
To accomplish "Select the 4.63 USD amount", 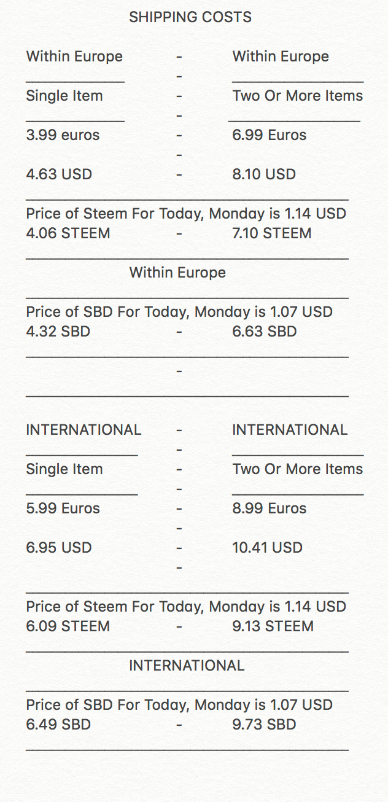I will [x=59, y=174].
